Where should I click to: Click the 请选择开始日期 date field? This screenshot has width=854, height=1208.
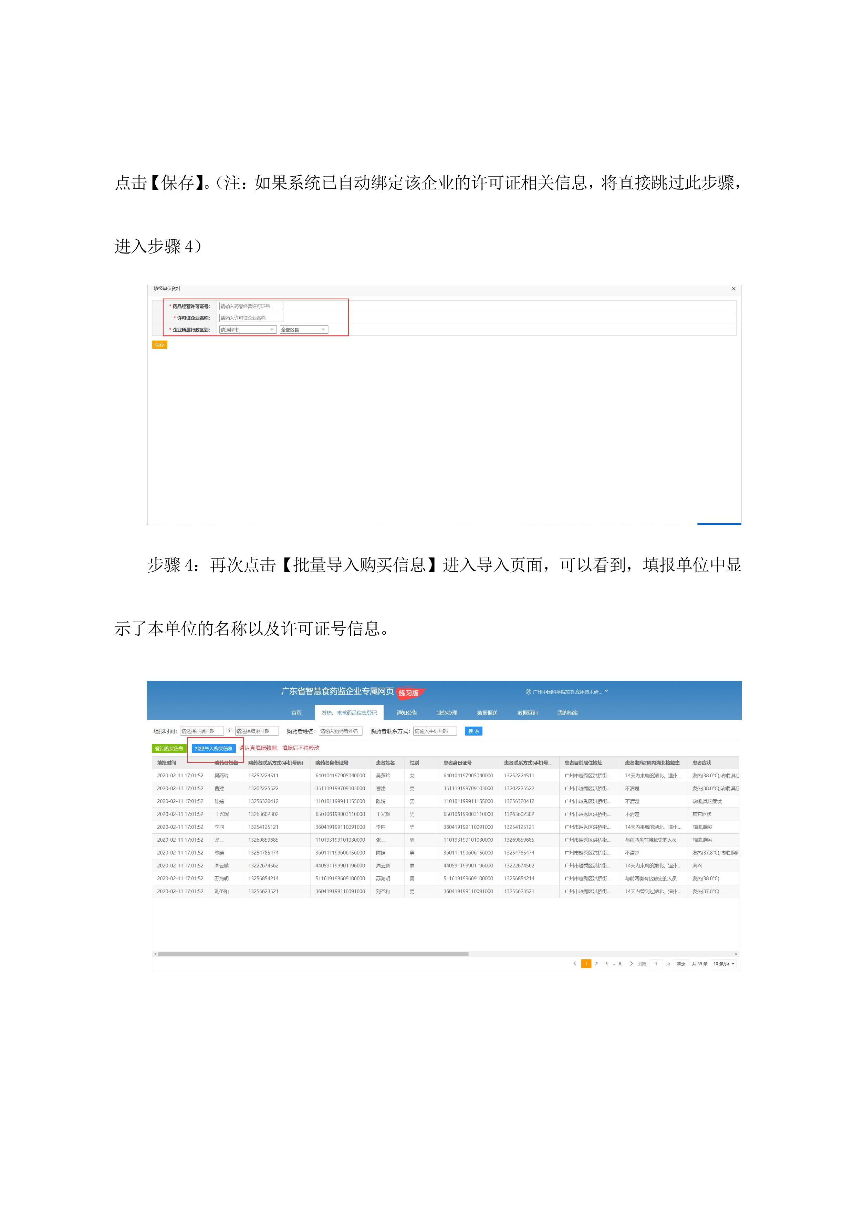click(201, 731)
